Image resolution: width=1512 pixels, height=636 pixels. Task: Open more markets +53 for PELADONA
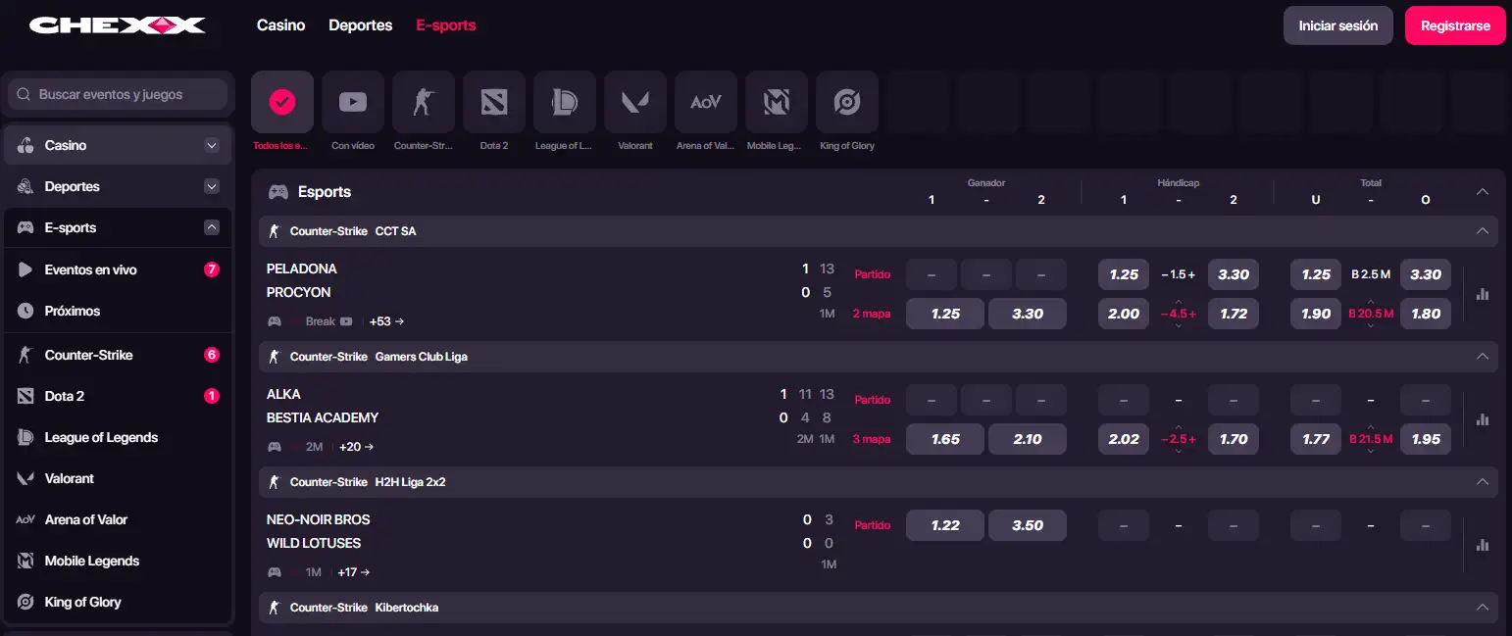[386, 321]
